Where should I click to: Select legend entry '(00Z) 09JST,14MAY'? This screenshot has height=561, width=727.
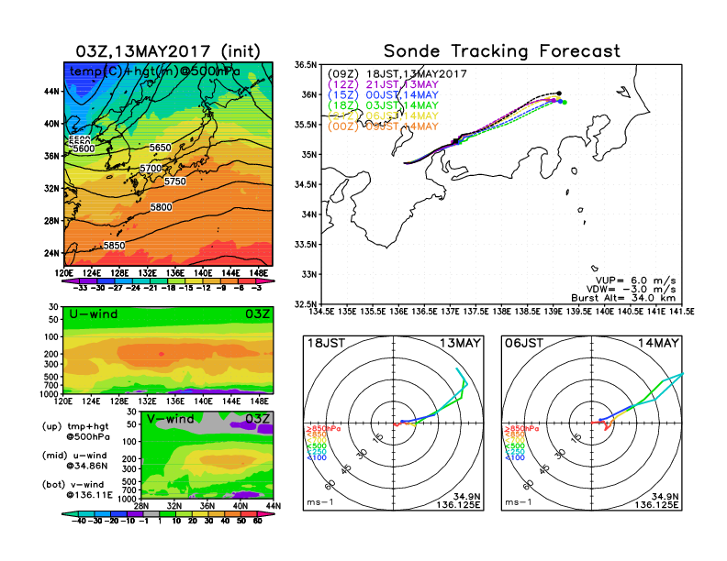383,126
